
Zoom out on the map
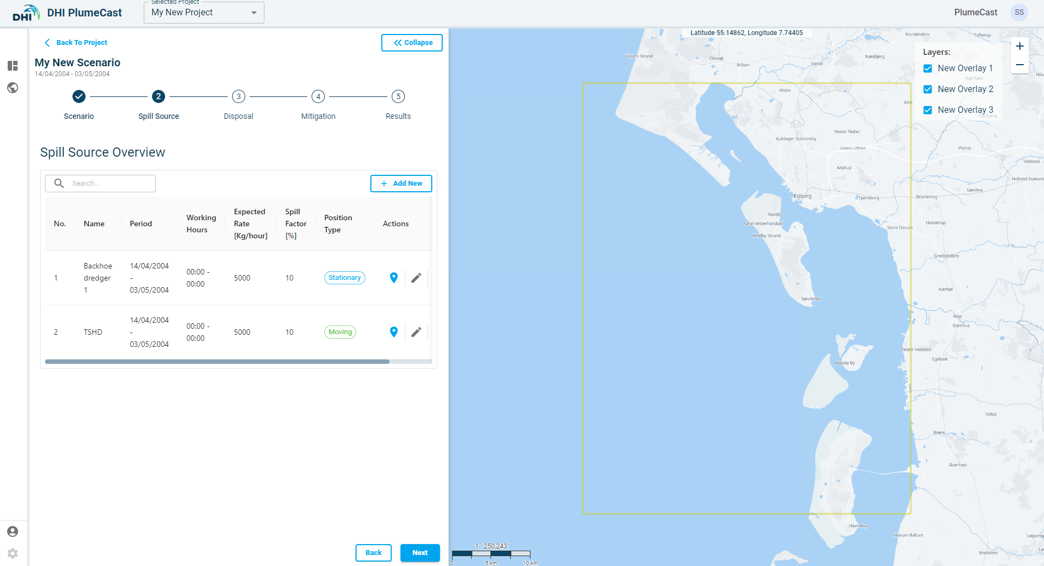point(1019,65)
